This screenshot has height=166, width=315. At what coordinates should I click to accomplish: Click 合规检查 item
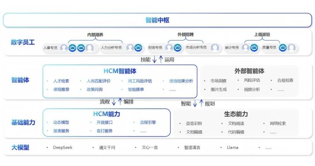(285, 80)
